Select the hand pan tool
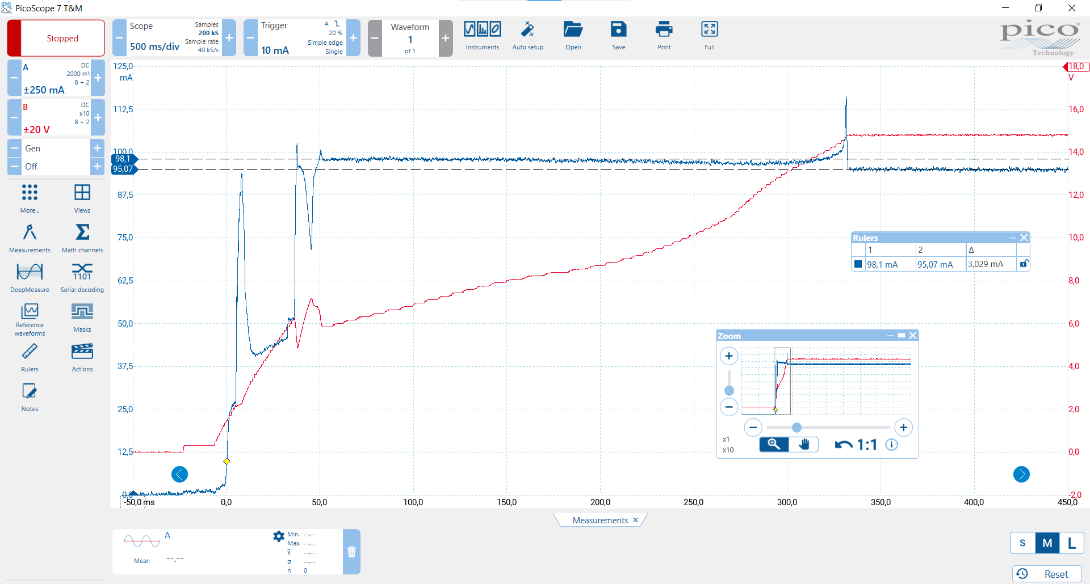The height and width of the screenshot is (584, 1090). pyautogui.click(x=803, y=445)
